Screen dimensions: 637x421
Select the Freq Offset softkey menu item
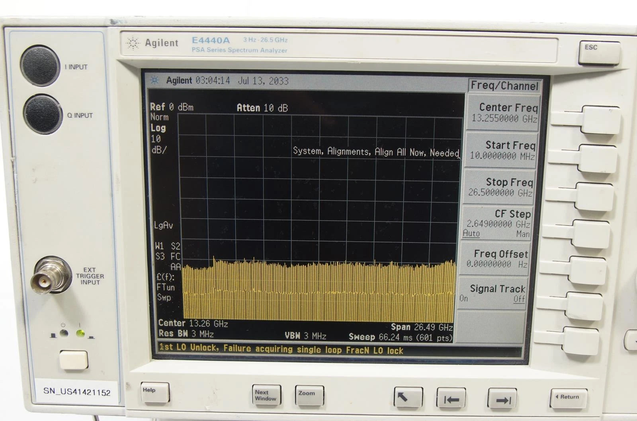pos(494,259)
